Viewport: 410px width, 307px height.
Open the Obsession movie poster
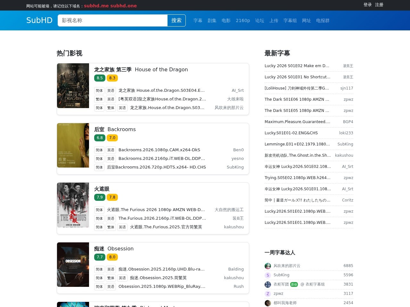(x=73, y=264)
